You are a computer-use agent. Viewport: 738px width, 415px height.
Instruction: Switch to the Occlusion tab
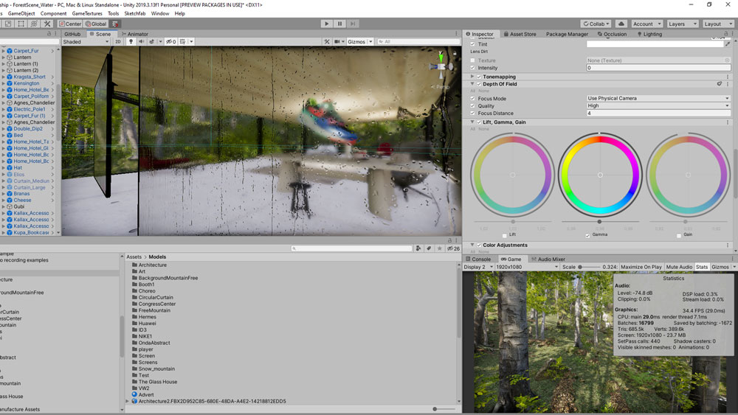tap(612, 34)
